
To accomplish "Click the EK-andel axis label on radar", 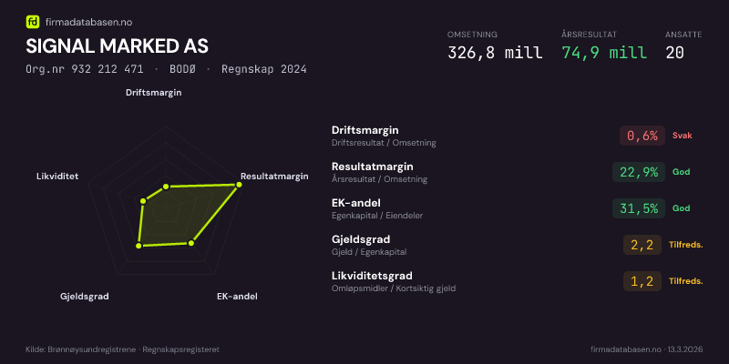I will [237, 297].
